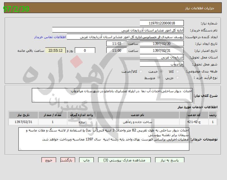
Task: Click creation date field 1397/02/30
Action: pos(162,44)
